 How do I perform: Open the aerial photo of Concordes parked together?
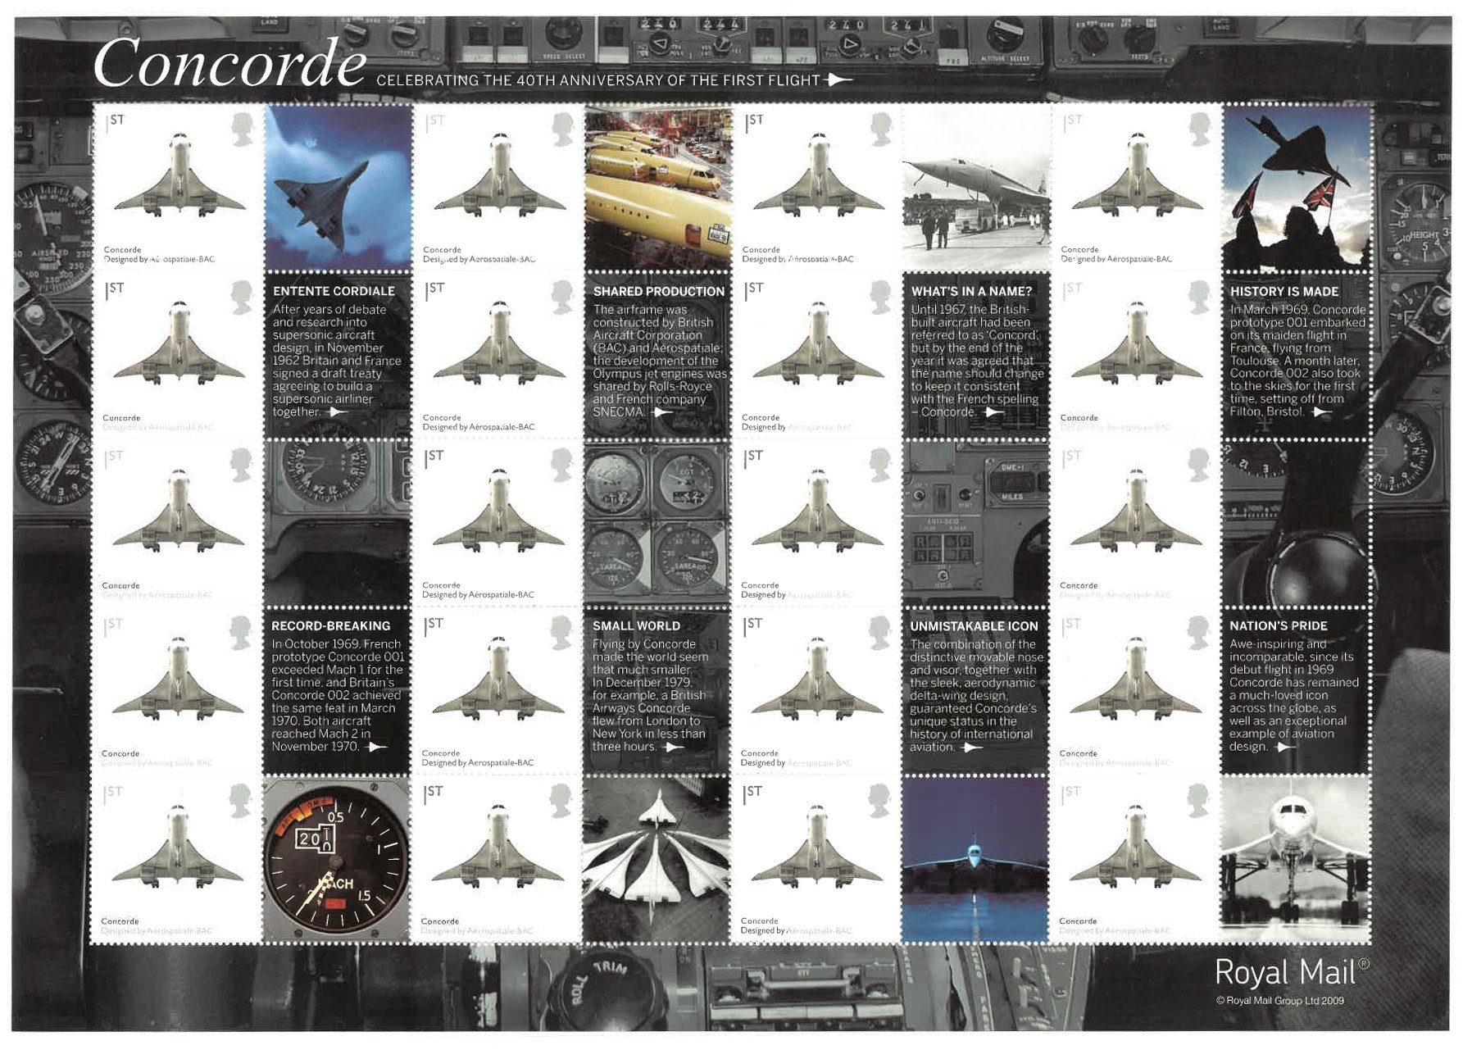click(656, 860)
